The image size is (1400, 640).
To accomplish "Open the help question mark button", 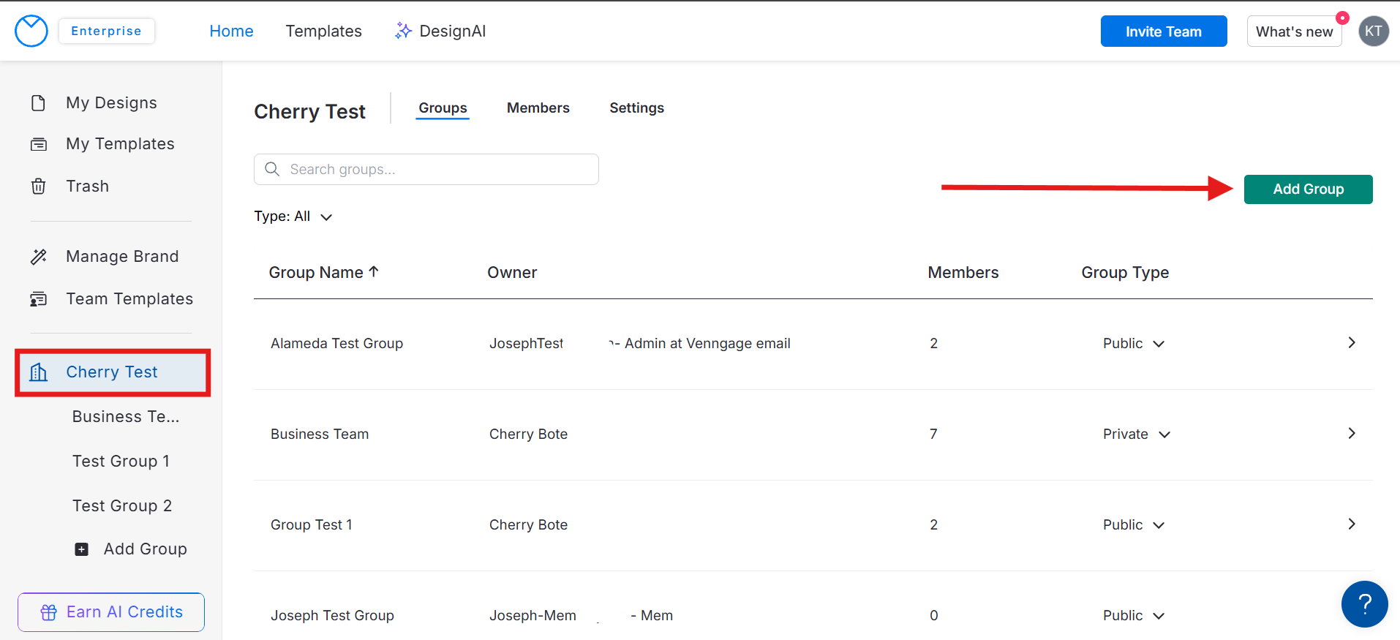I will click(x=1365, y=604).
